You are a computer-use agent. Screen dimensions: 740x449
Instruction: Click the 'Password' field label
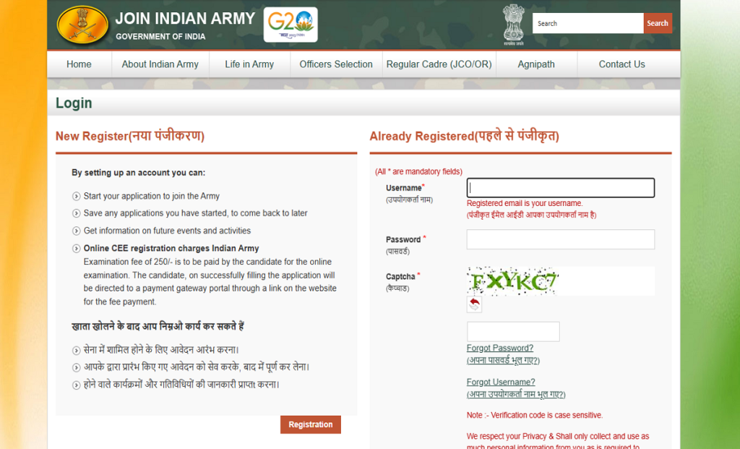(x=403, y=239)
